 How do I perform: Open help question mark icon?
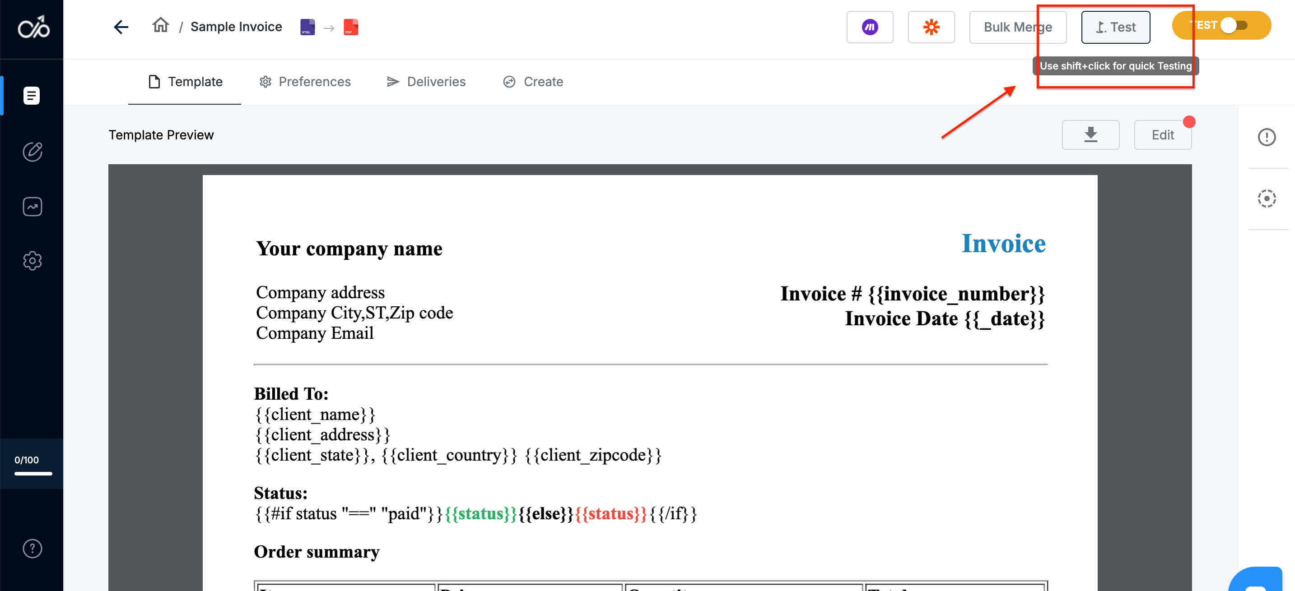32,548
